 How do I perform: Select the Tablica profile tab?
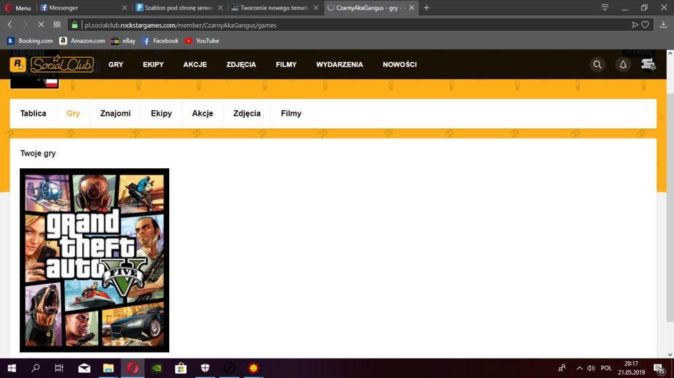pyautogui.click(x=33, y=113)
